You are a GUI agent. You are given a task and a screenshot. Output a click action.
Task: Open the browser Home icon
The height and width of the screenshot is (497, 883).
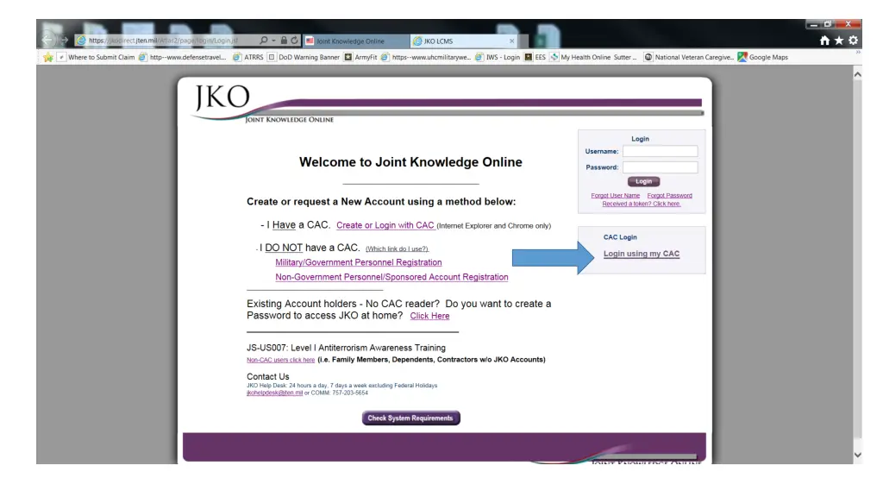pos(824,41)
